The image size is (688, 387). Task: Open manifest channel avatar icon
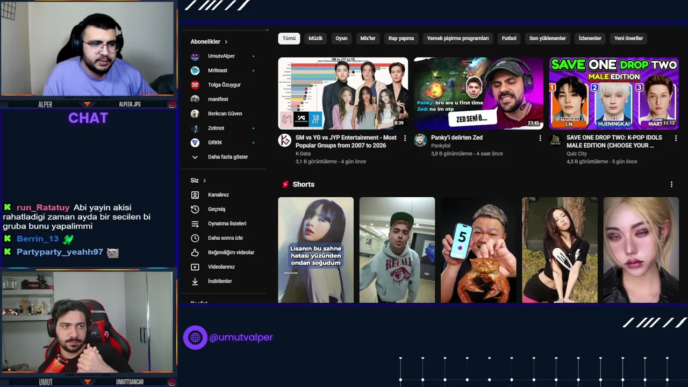195,99
